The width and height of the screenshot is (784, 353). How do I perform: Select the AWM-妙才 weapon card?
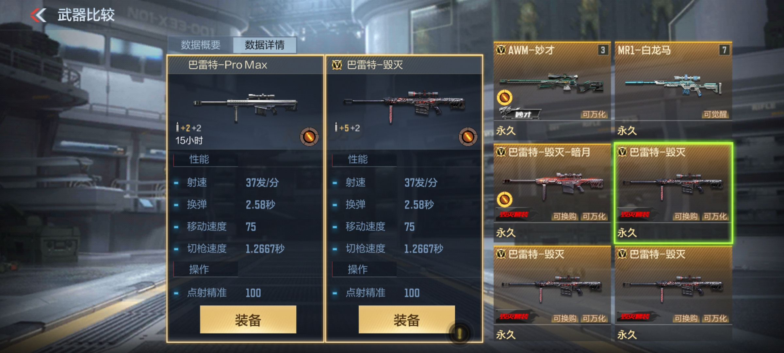552,91
